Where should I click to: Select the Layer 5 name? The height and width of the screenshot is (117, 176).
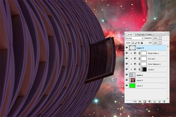point(140,48)
